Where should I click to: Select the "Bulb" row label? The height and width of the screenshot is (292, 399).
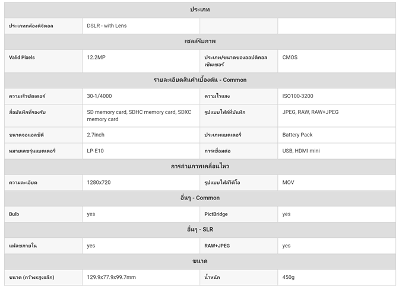coord(14,214)
